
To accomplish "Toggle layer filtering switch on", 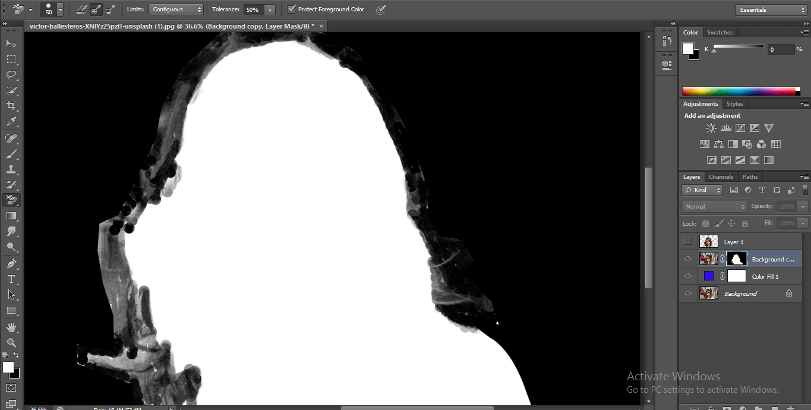I will coord(806,190).
